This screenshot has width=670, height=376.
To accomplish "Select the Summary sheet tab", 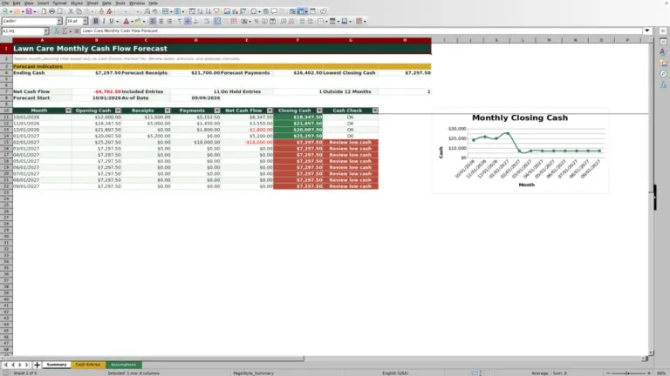I will (x=57, y=365).
